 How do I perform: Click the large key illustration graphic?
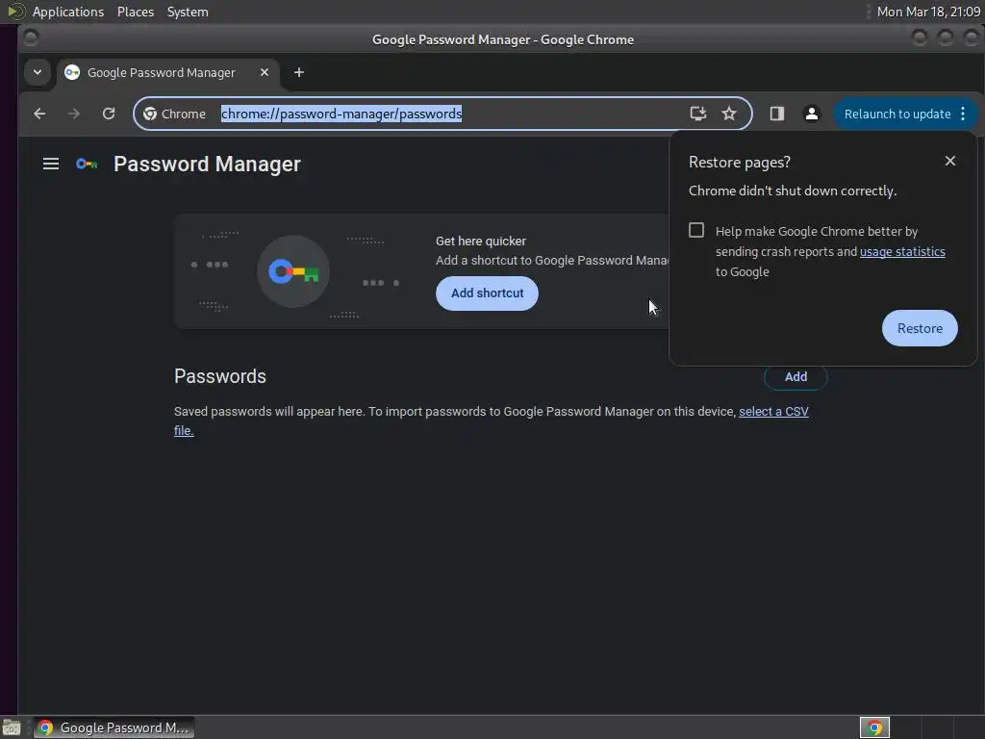coord(293,271)
